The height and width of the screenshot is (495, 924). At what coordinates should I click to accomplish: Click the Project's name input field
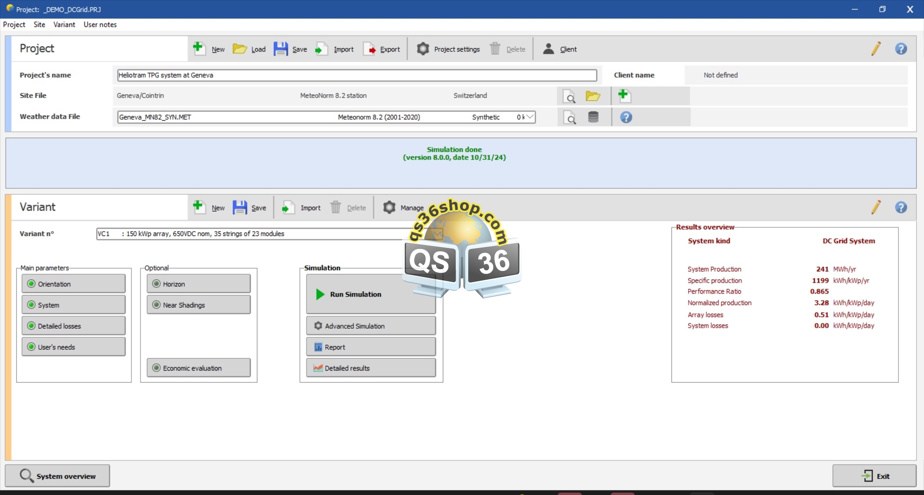(357, 75)
